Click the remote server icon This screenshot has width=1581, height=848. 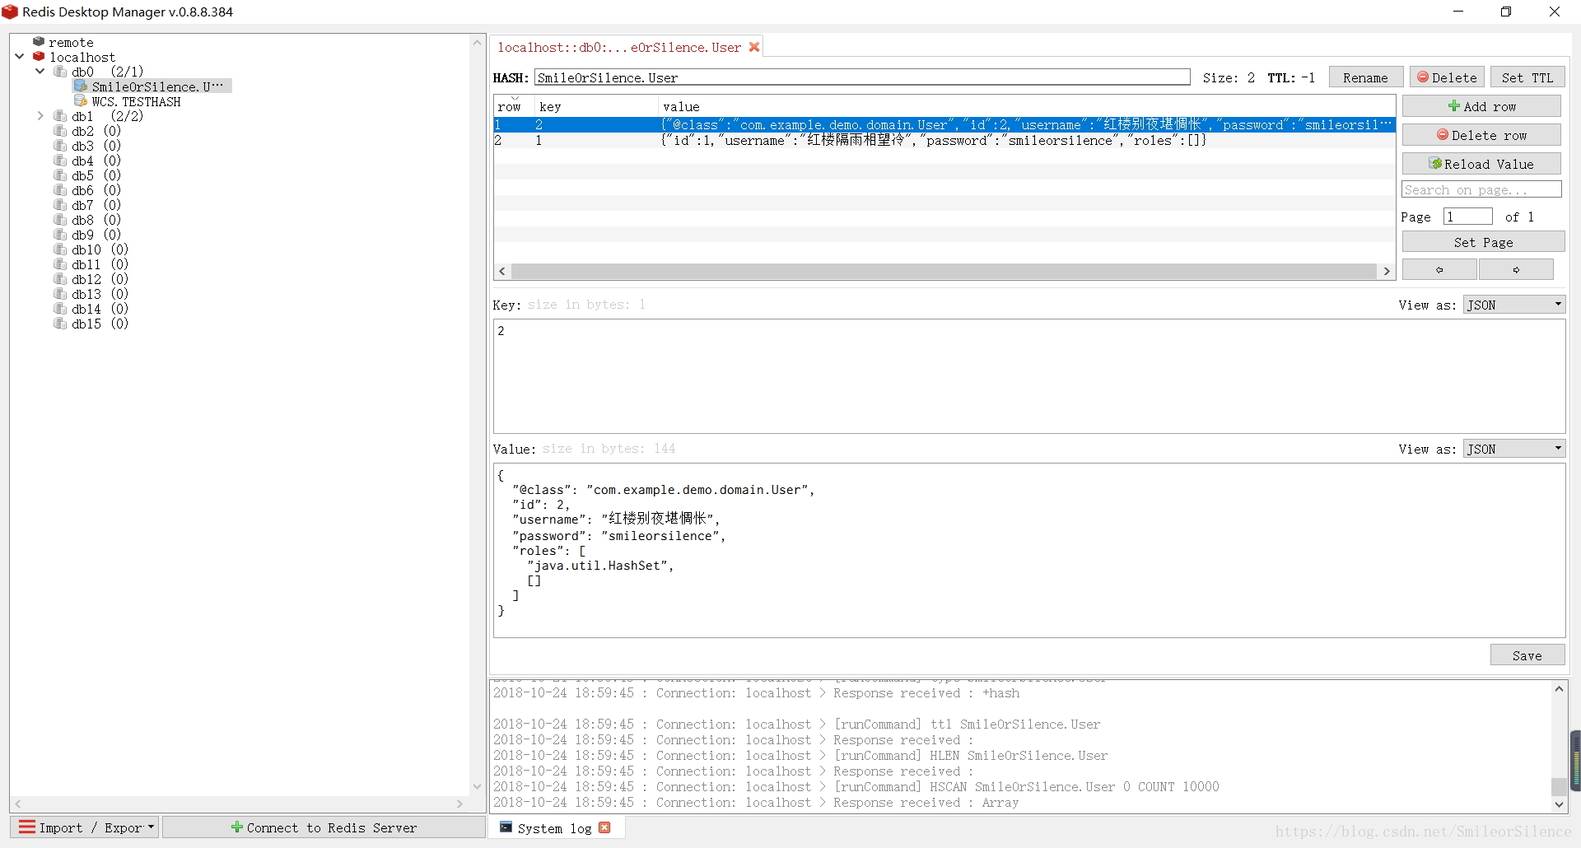(39, 41)
